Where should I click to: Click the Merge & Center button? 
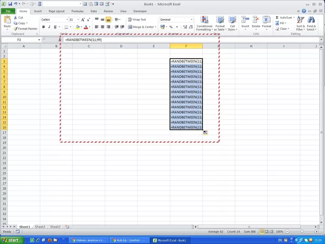pyautogui.click(x=141, y=27)
